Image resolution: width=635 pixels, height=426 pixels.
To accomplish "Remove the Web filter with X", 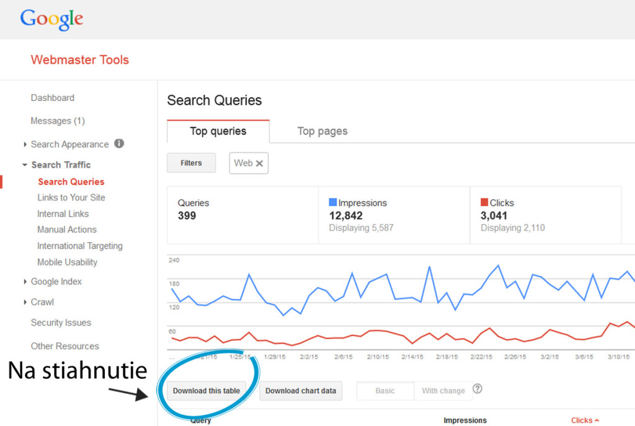I will (260, 163).
